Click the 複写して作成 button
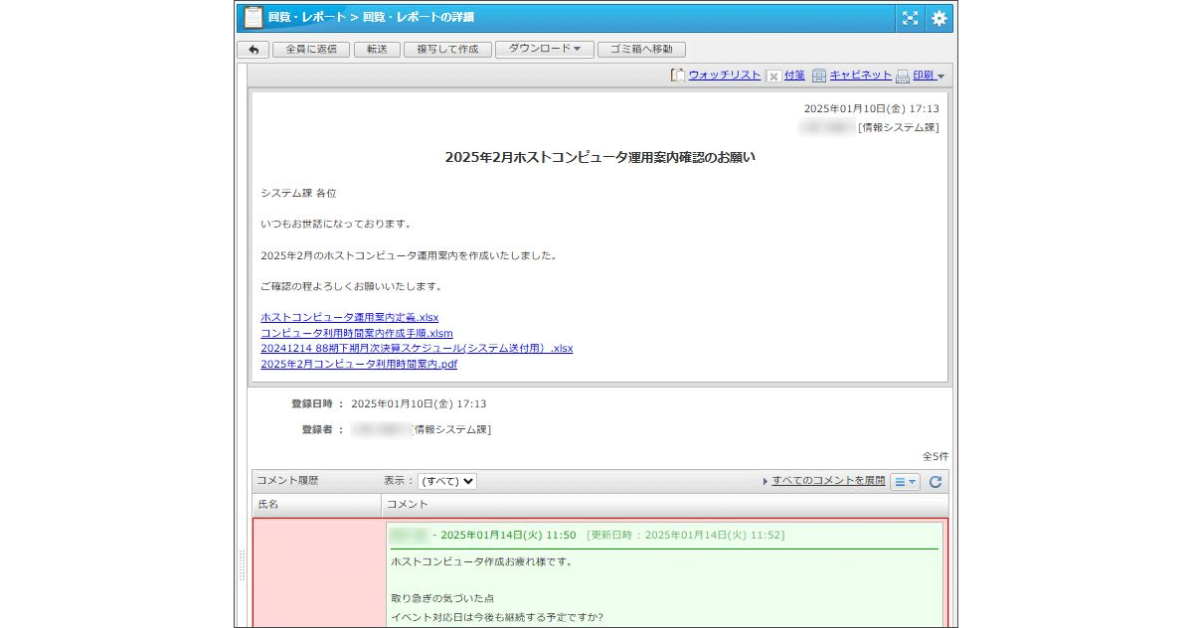Viewport: 1193px width, 628px height. tap(447, 49)
